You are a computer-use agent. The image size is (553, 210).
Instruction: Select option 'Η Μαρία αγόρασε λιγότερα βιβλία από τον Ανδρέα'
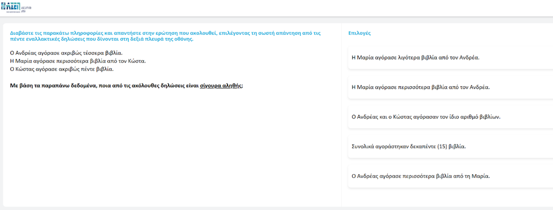(x=415, y=58)
